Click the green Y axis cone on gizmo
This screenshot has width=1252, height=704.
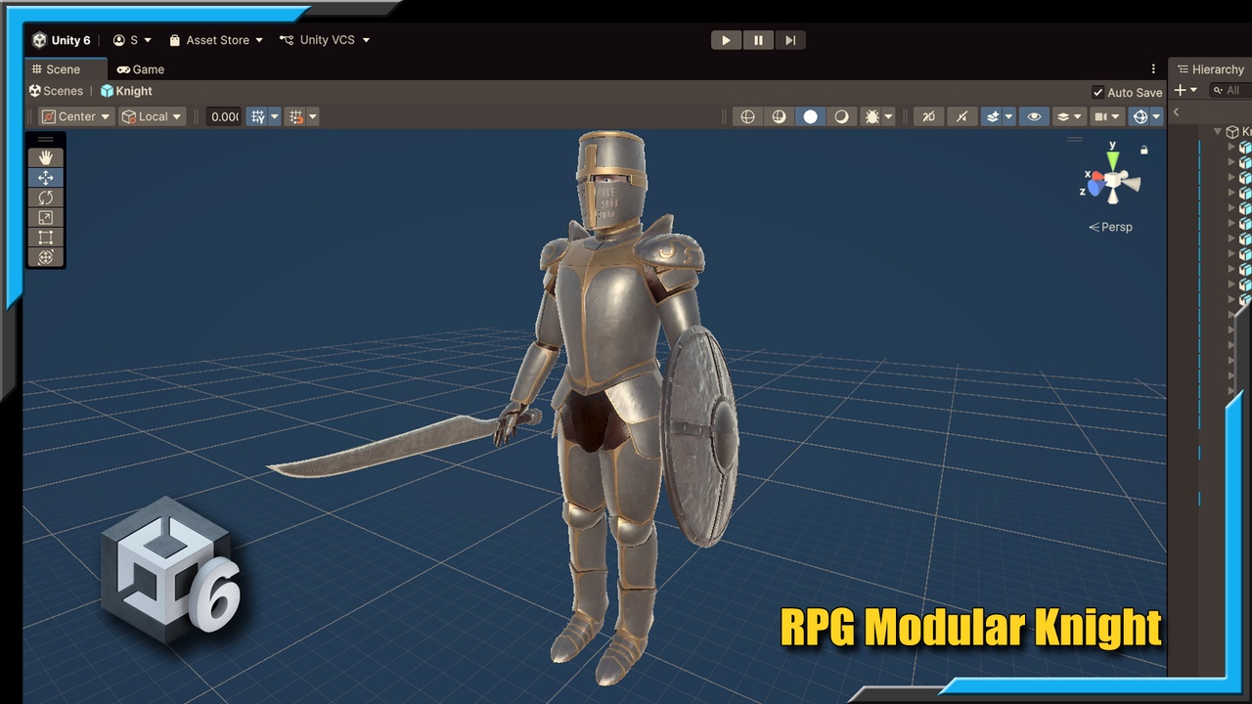point(1112,159)
